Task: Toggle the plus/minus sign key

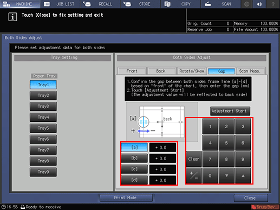Action: point(193,175)
